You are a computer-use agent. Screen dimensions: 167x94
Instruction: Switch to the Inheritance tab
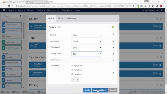(x=71, y=19)
